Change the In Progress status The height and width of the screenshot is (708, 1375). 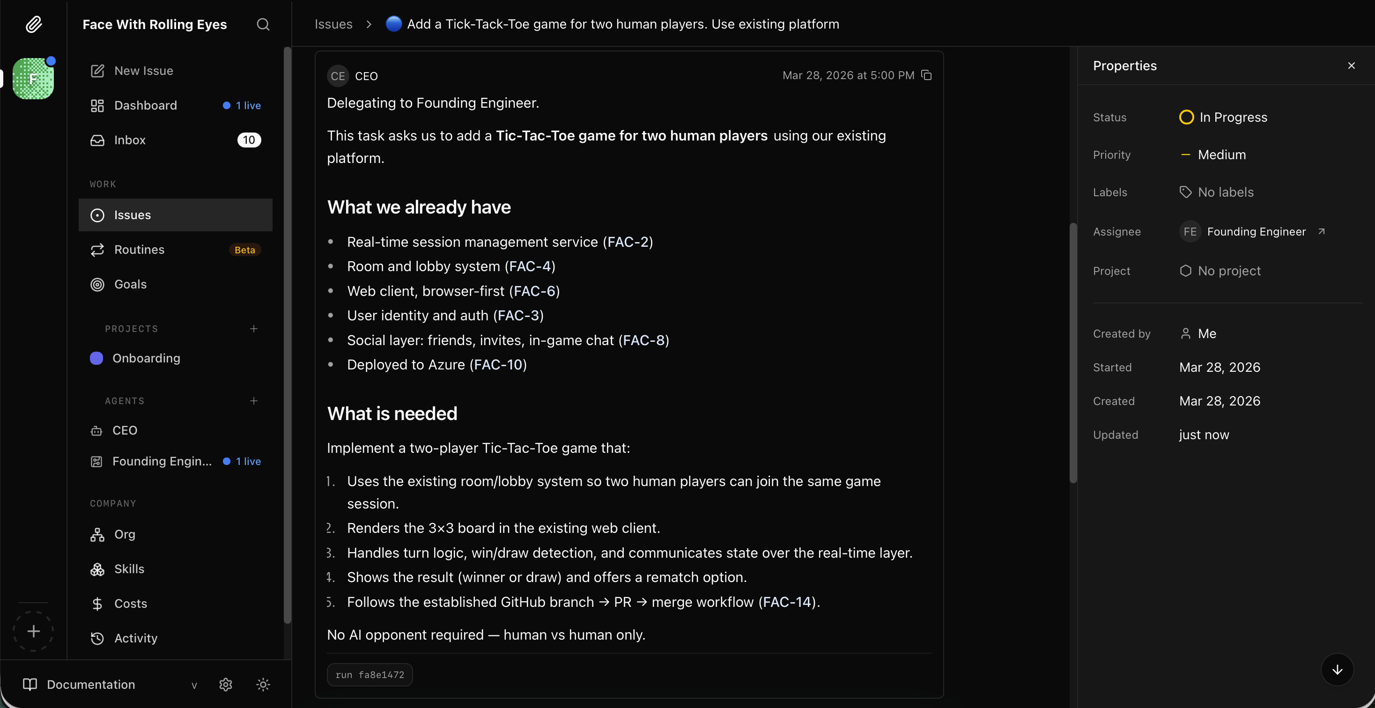click(x=1223, y=118)
